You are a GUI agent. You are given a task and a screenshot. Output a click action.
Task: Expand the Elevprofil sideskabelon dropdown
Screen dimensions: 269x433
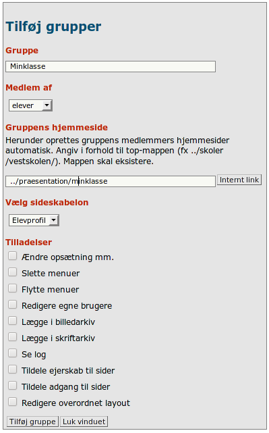click(x=34, y=220)
